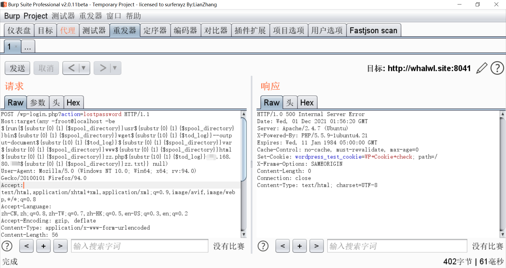Go to next search match in the response panel
This screenshot has width=506, height=268.
316,246
